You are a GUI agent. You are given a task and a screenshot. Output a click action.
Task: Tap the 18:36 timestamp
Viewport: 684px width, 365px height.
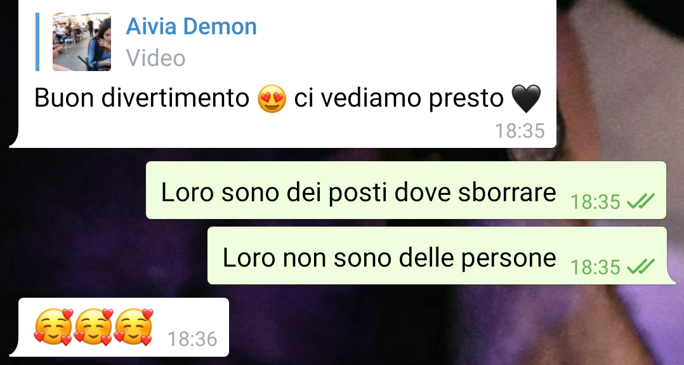[x=192, y=339]
